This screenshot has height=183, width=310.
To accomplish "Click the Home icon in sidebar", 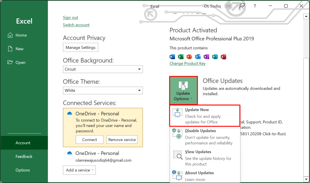I will 10,35.
